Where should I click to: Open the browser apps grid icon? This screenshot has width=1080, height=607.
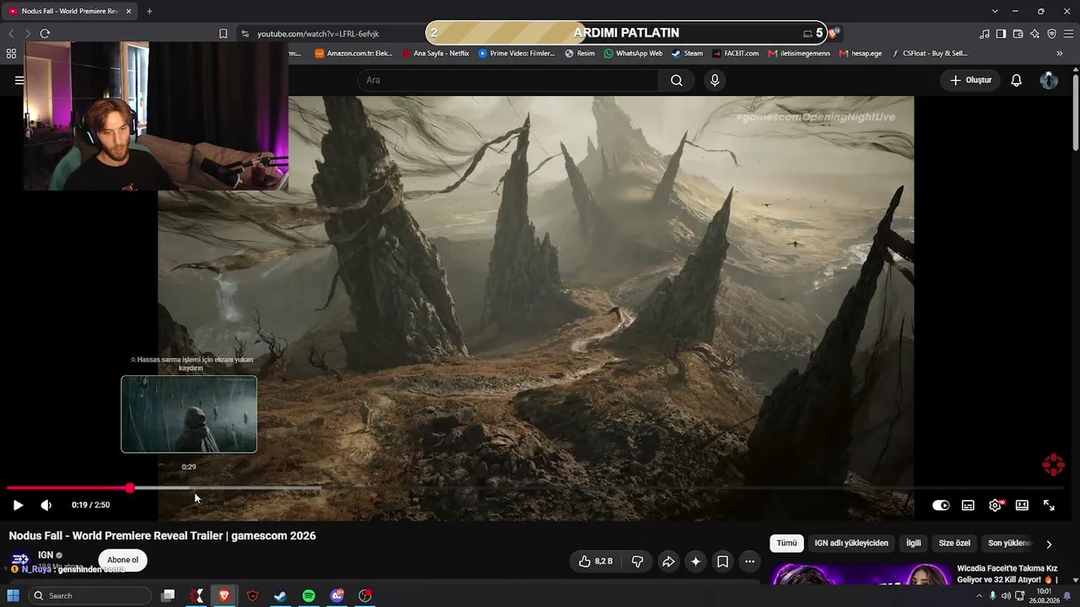(x=11, y=53)
